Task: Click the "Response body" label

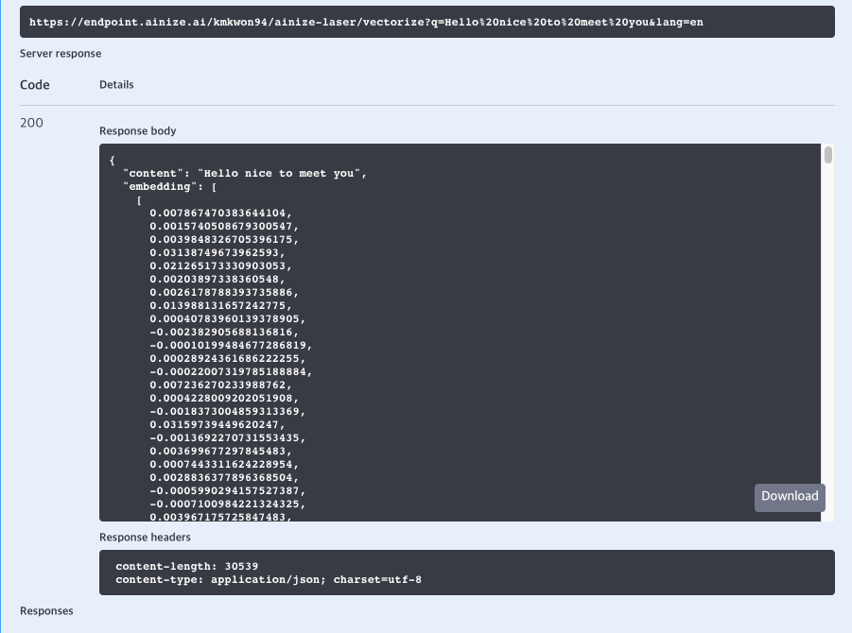Action: [x=137, y=130]
